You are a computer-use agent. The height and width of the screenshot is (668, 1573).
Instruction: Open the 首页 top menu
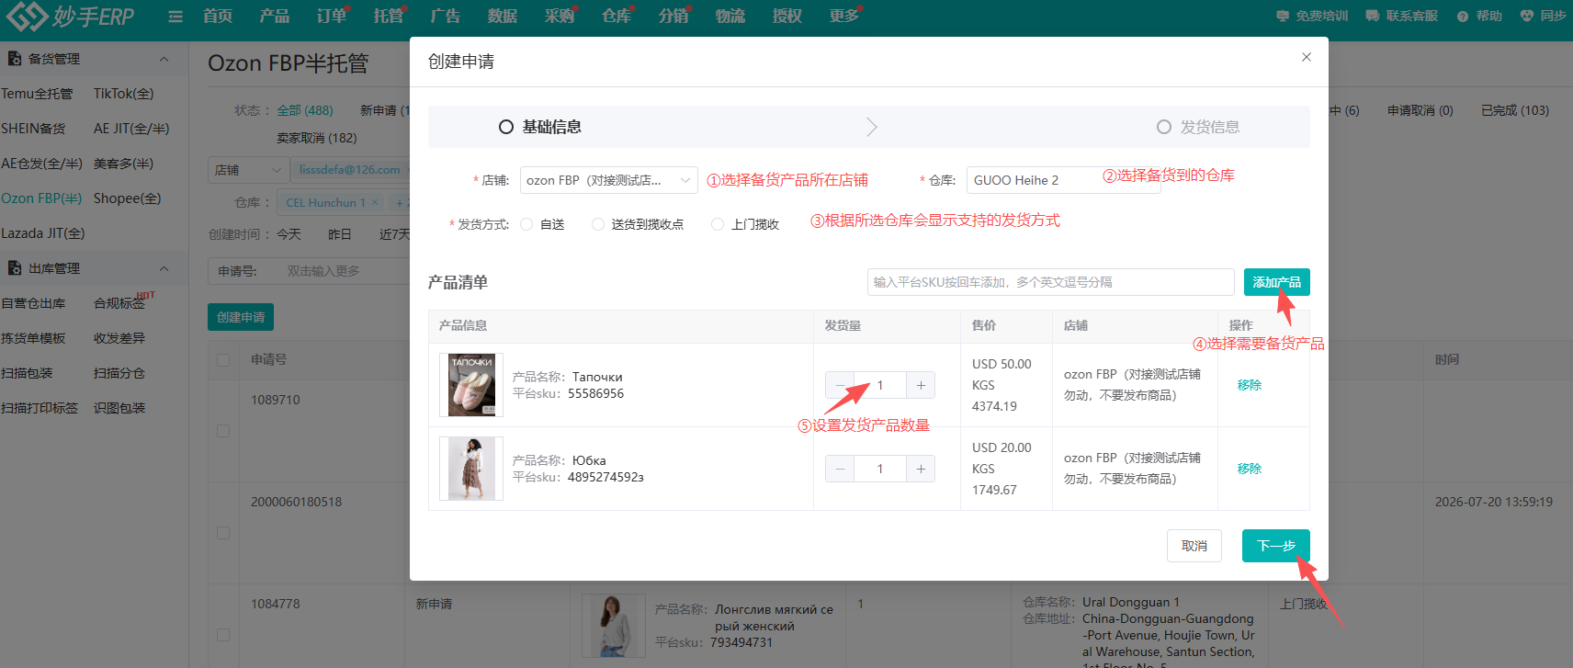click(x=218, y=16)
